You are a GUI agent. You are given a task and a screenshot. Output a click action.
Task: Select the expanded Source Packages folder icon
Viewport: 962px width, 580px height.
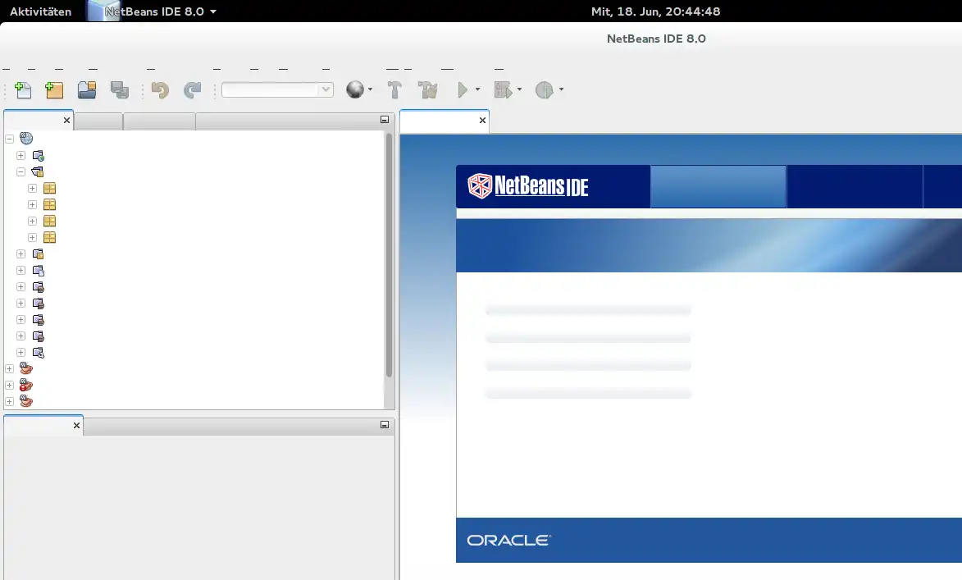38,171
